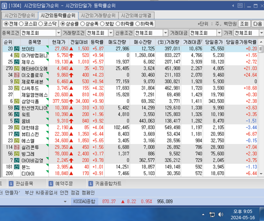264x221 pixels.
Task: Click the left arrow icon in the title bar
Action: click(233, 6)
